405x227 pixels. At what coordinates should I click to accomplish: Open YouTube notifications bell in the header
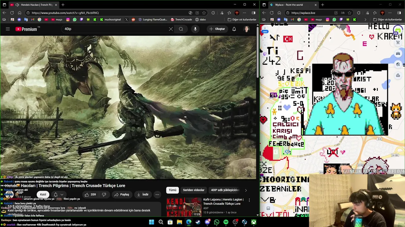pos(234,29)
